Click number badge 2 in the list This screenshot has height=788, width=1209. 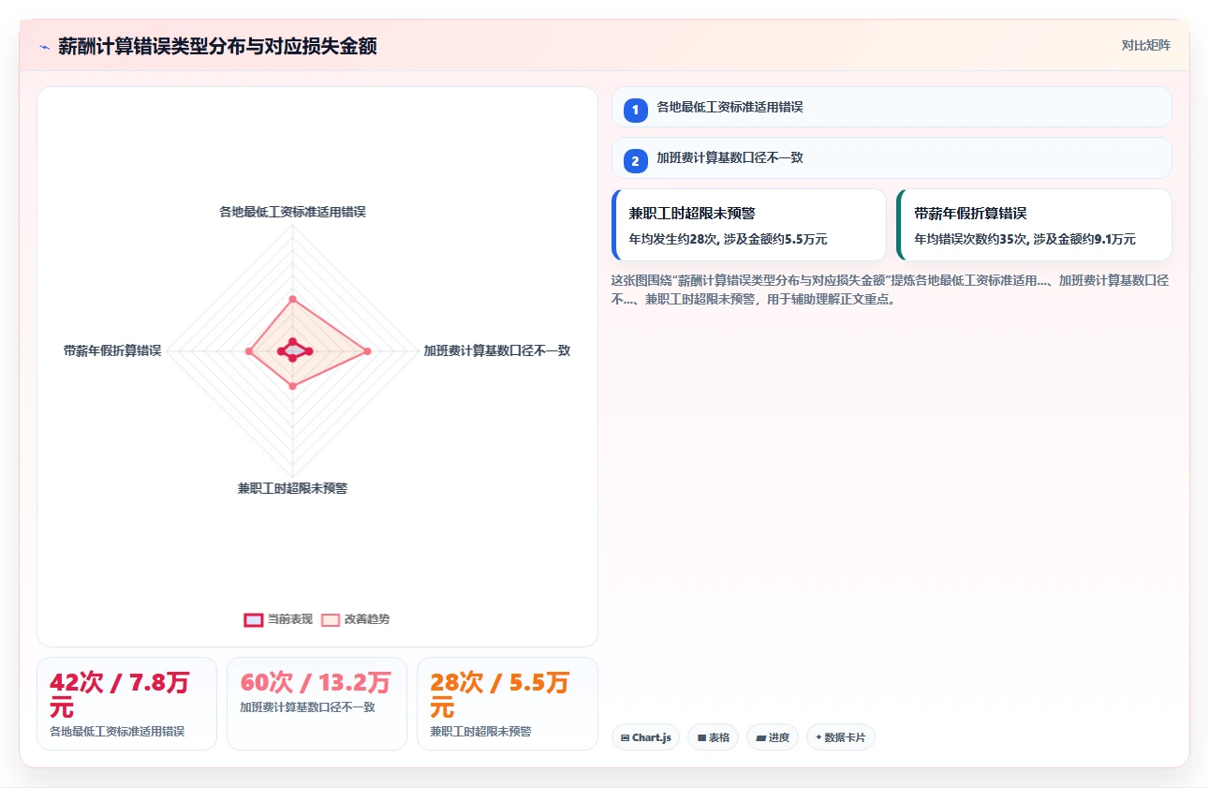pyautogui.click(x=635, y=161)
